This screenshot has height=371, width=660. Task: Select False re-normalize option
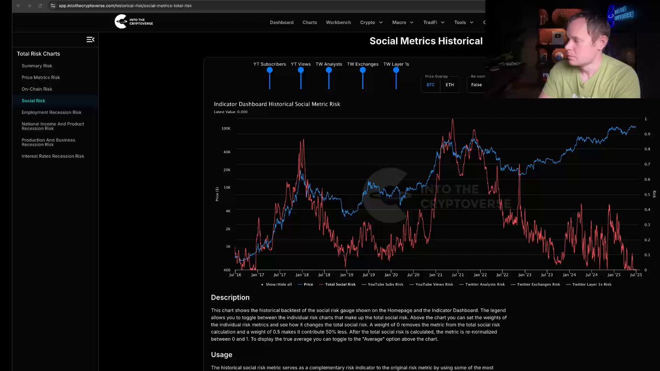click(x=476, y=85)
